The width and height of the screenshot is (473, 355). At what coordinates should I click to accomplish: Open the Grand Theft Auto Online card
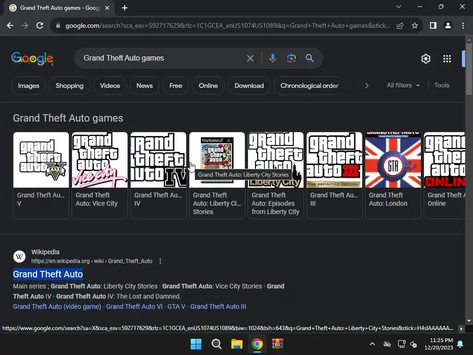444,175
